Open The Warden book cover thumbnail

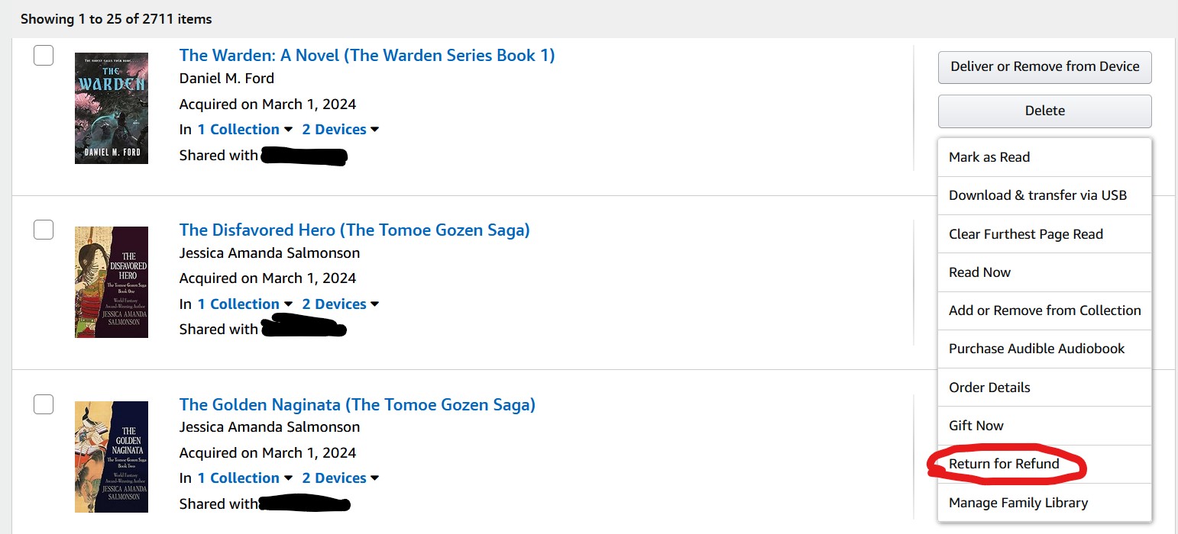(x=111, y=108)
